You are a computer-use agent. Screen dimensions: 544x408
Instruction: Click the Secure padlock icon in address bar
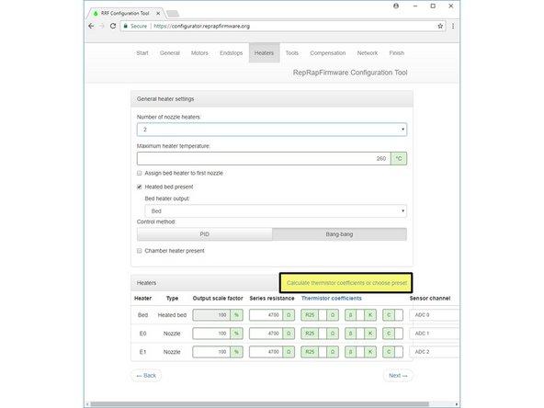pyautogui.click(x=126, y=26)
